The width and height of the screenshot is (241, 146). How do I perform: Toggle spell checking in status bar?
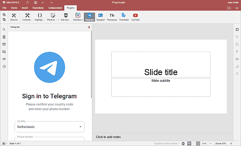[x=189, y=143]
